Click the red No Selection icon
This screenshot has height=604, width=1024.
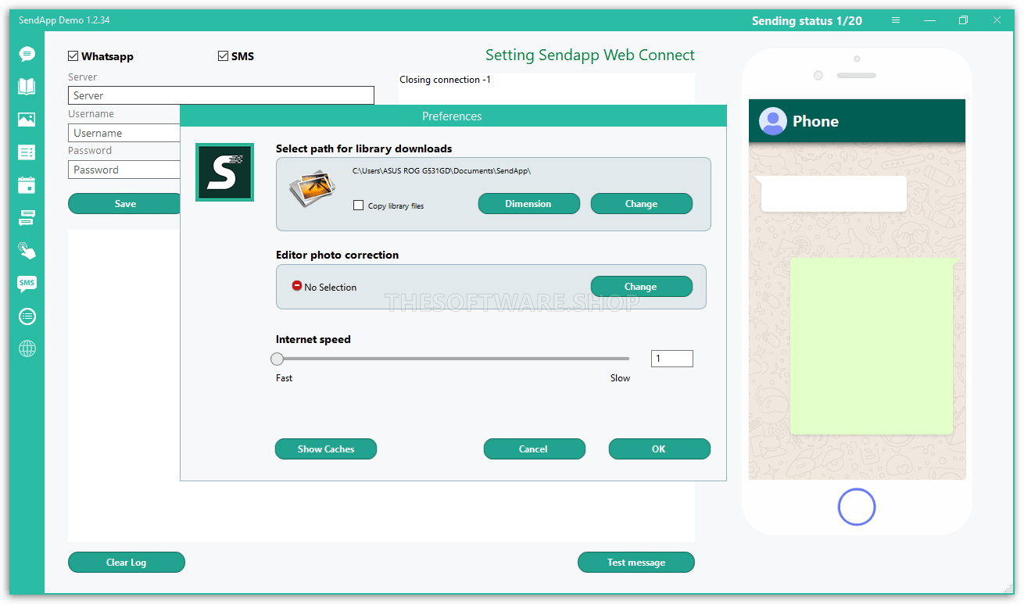(x=297, y=286)
